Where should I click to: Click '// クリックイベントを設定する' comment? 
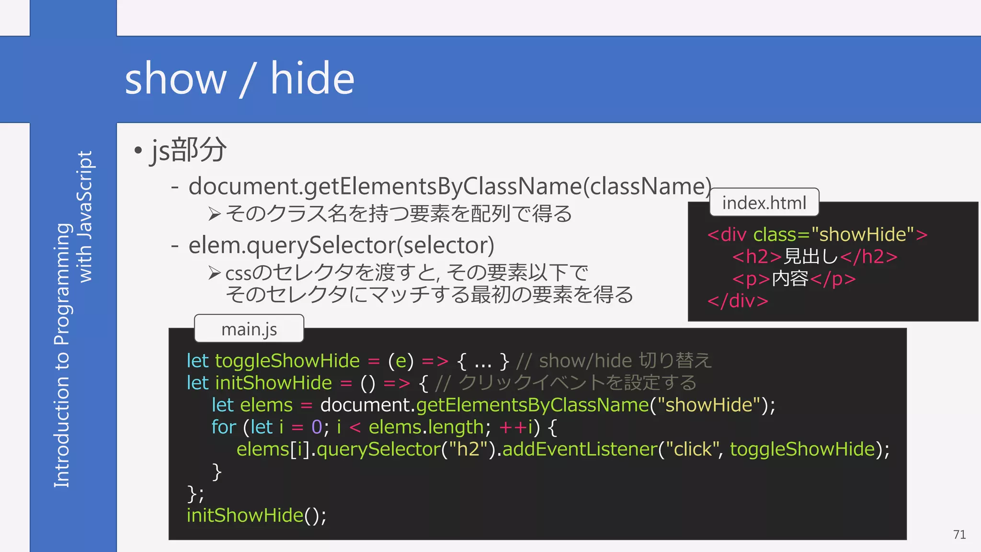pos(566,383)
